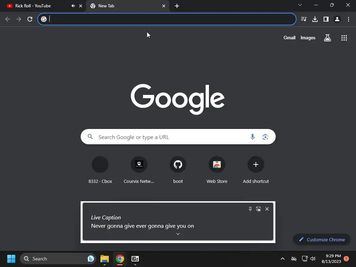The image size is (356, 267).
Task: Open Search Labs flask icon
Action: (327, 38)
